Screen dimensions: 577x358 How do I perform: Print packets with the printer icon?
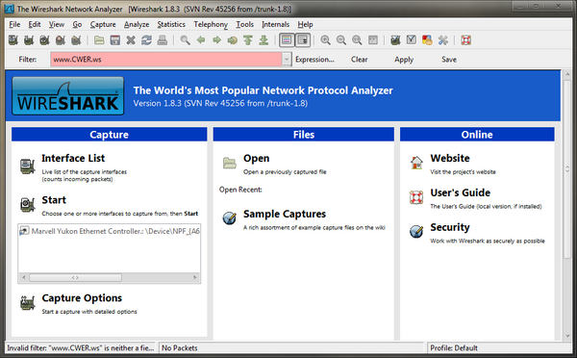(163, 40)
